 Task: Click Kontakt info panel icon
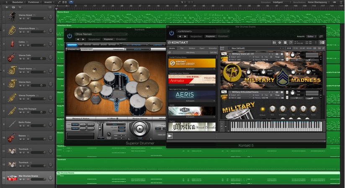(x=322, y=42)
